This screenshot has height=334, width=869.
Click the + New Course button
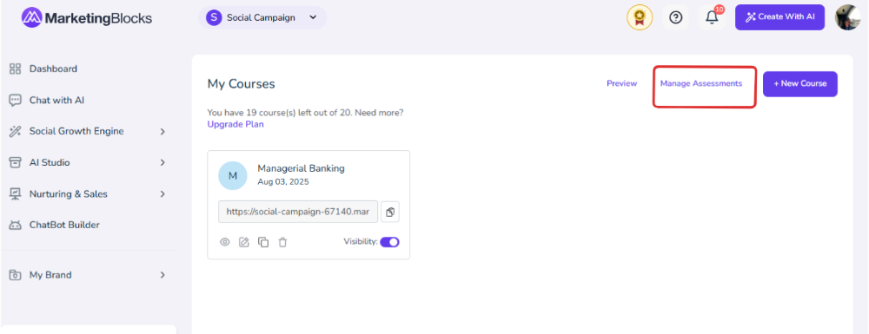click(x=799, y=84)
